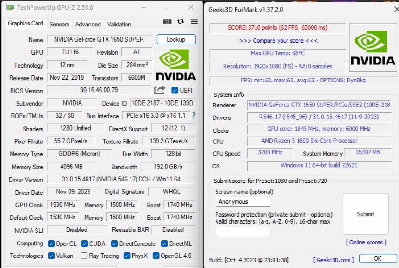Viewport: 399px width, 268px height.
Task: Open the Advanced tab
Action: [x=88, y=24]
